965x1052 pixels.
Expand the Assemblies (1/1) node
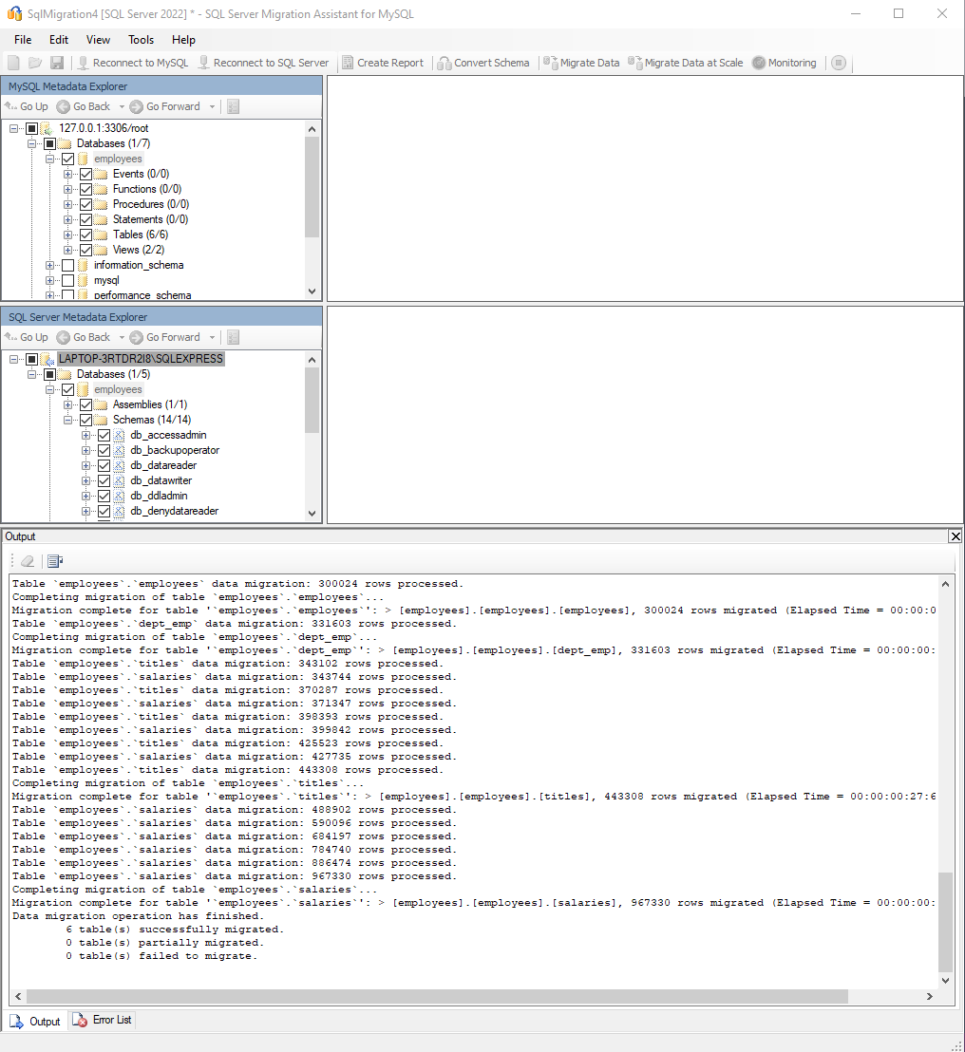(x=68, y=404)
